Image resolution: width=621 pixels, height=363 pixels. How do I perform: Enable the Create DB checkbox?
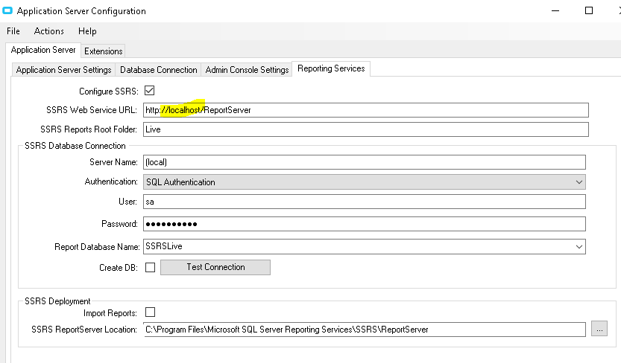point(150,267)
